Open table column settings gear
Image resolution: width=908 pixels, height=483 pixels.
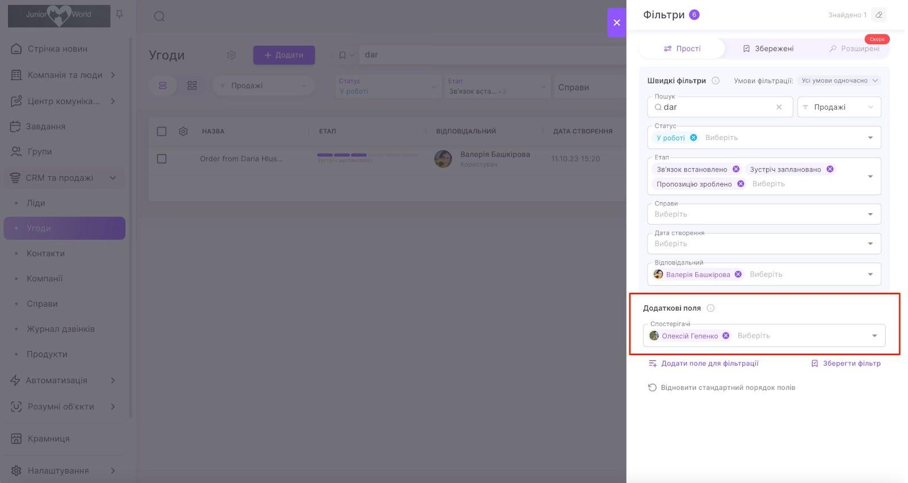point(183,132)
